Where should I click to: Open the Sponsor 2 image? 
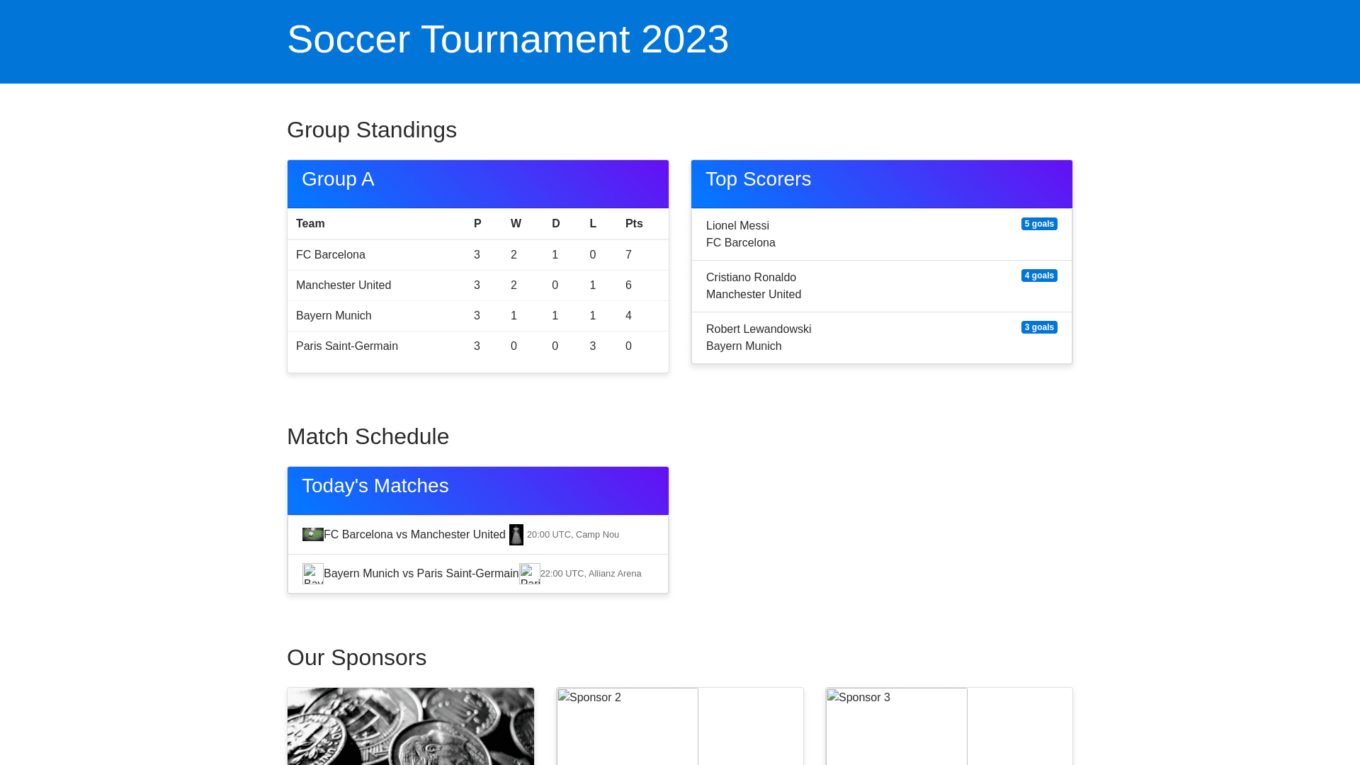(x=628, y=726)
